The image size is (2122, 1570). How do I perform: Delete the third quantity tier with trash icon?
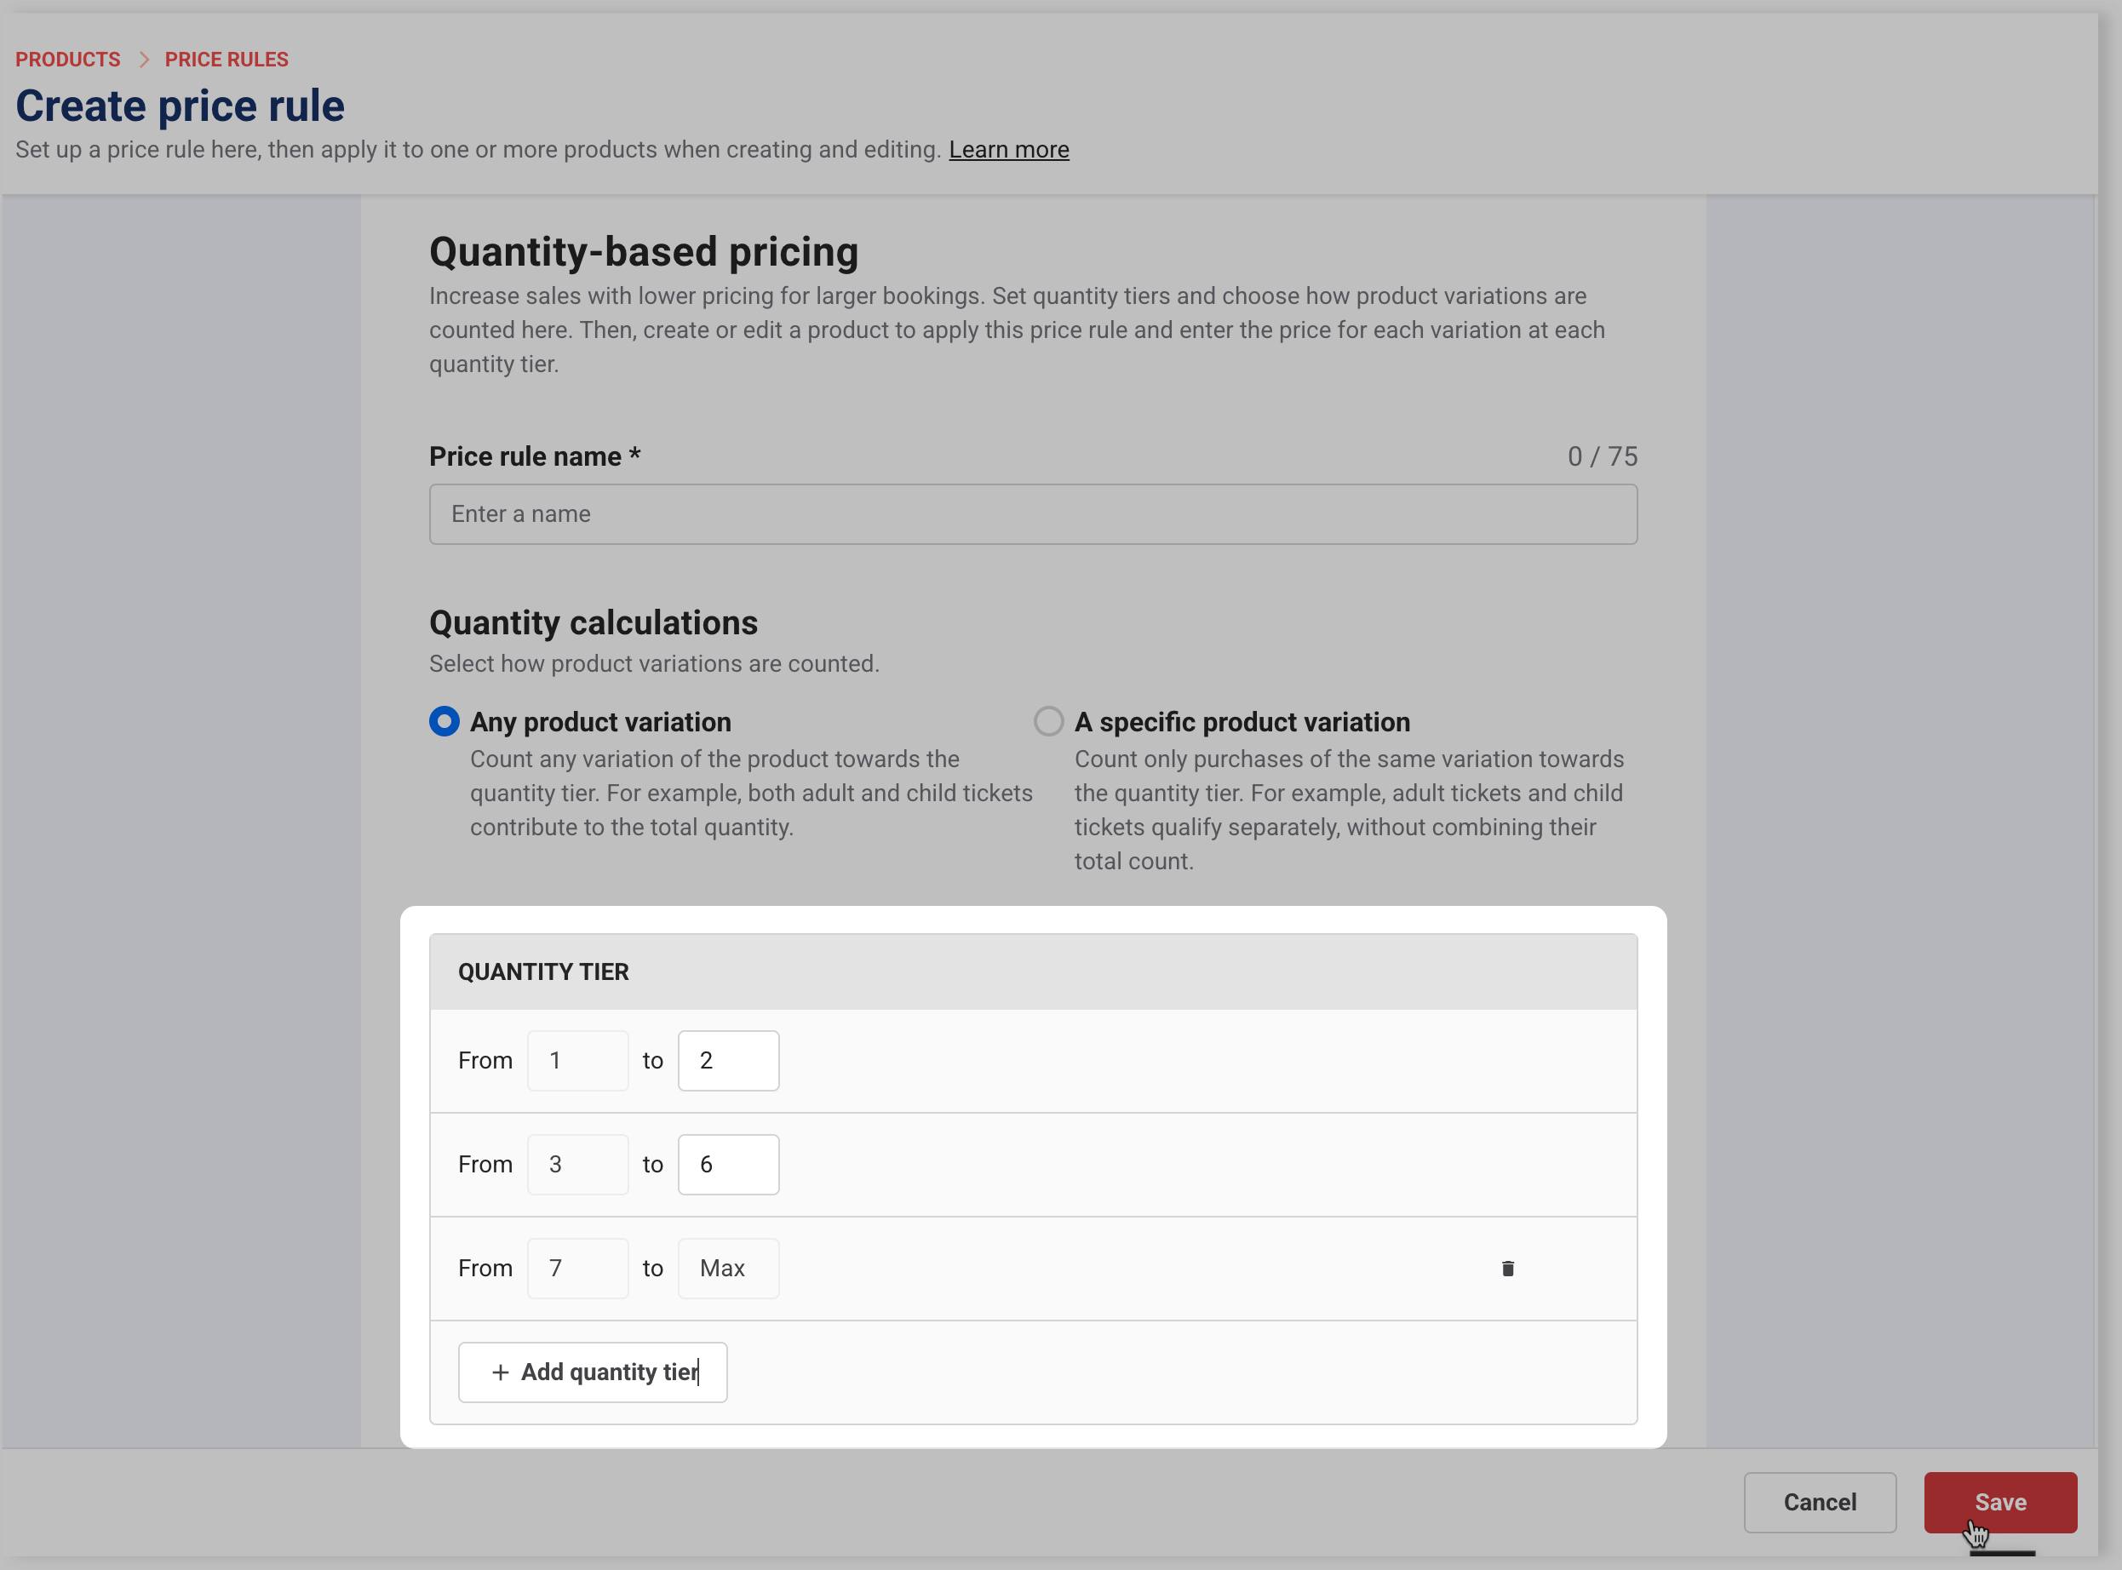(x=1507, y=1269)
